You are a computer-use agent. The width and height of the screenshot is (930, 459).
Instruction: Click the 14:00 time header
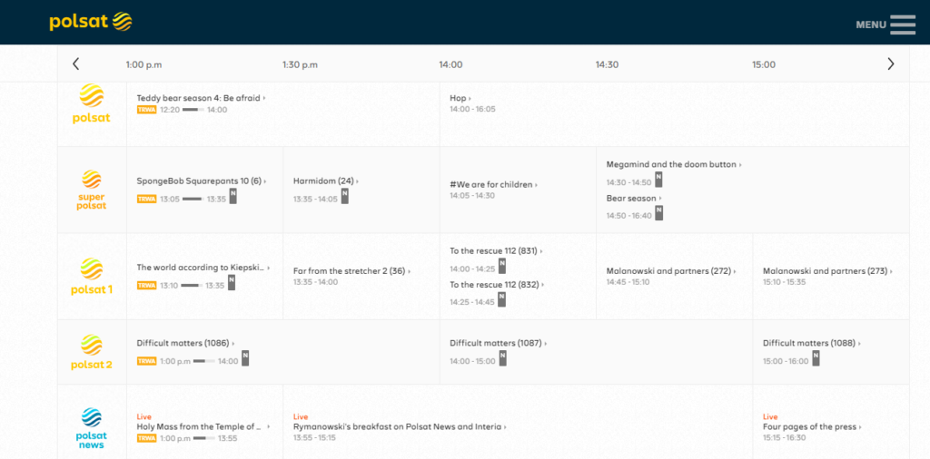(x=450, y=64)
